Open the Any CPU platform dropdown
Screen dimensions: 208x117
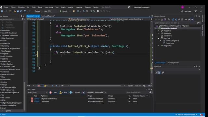pos(51,11)
